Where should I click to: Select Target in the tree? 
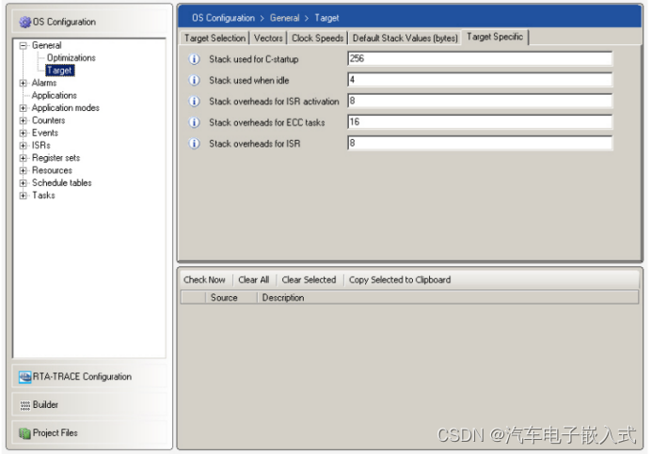point(60,70)
